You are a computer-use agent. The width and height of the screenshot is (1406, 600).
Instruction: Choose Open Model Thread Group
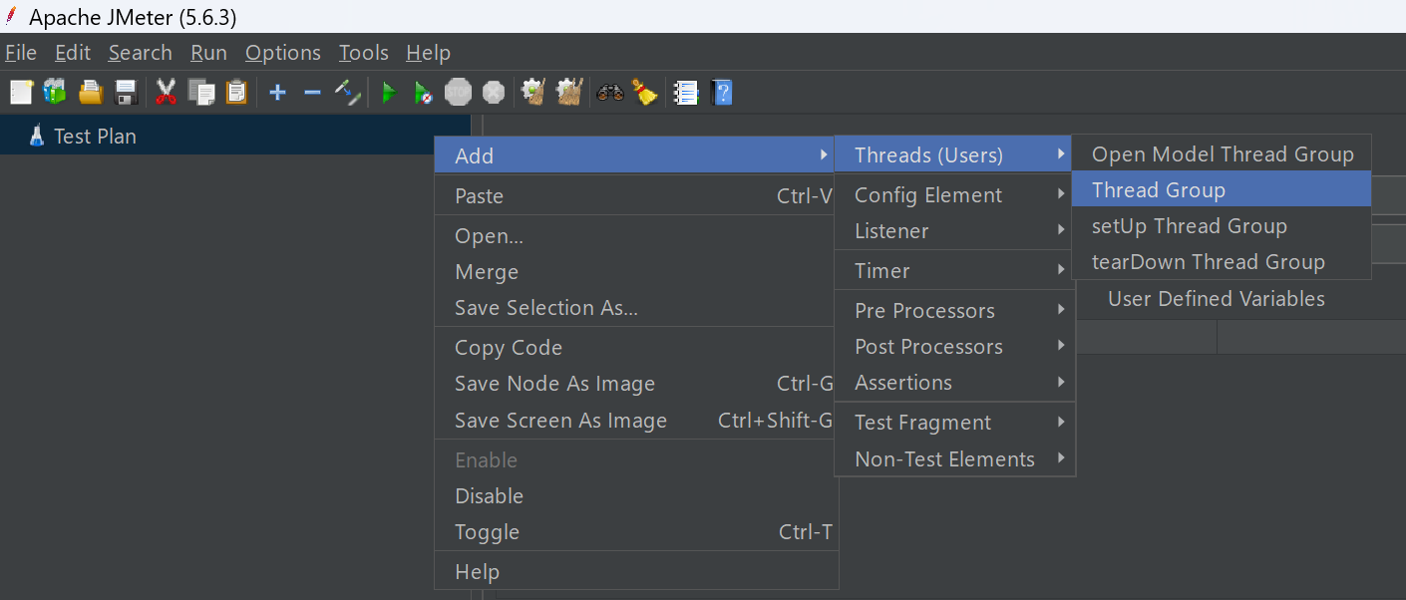point(1222,154)
